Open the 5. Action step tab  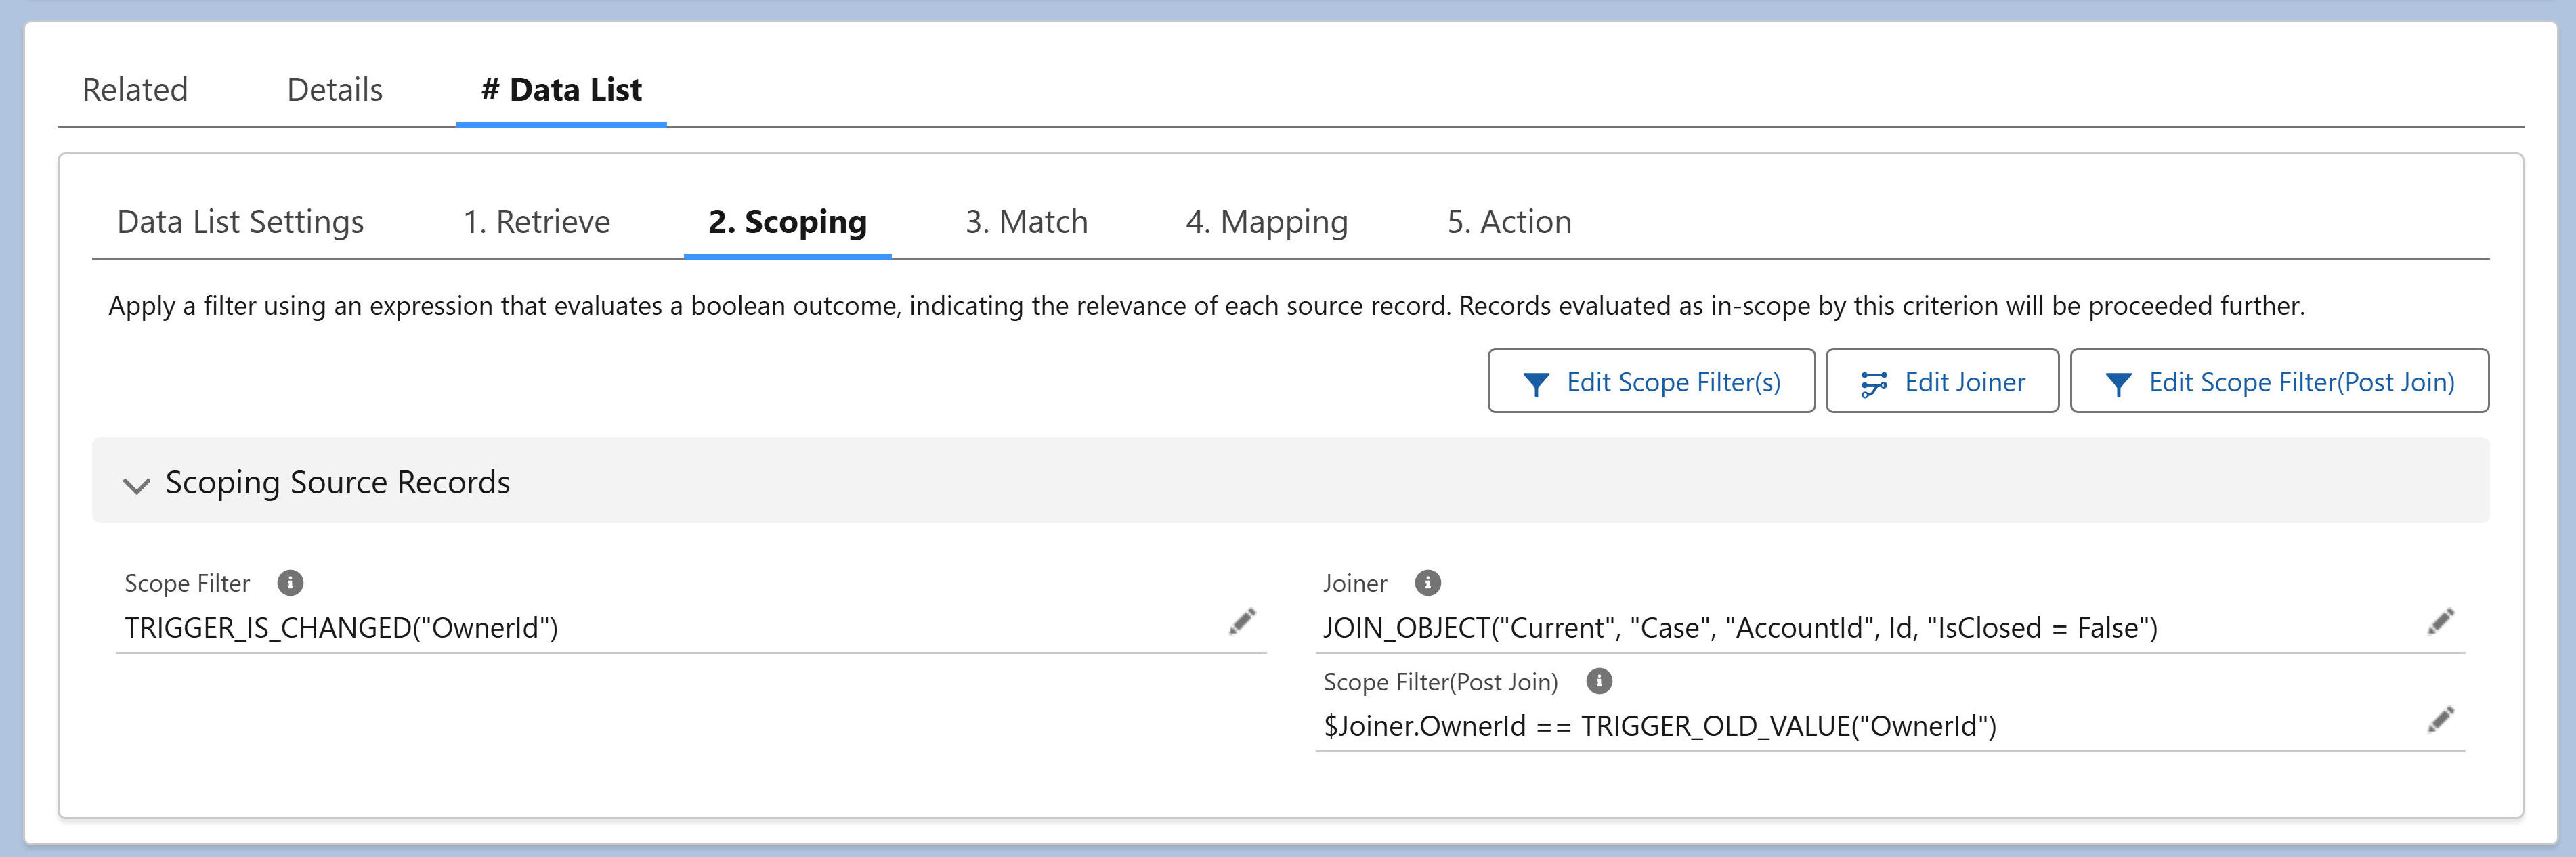[1509, 222]
